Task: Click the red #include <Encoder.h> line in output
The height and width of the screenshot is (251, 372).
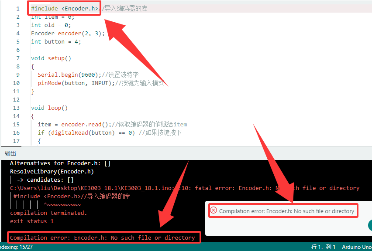Action: click(72, 196)
